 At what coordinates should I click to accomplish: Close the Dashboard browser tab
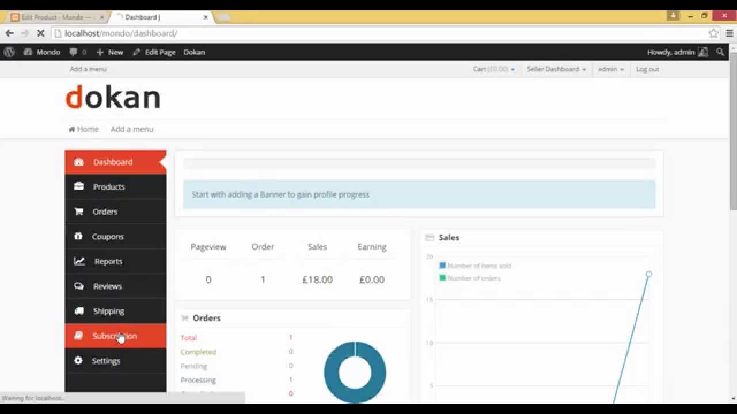[206, 17]
